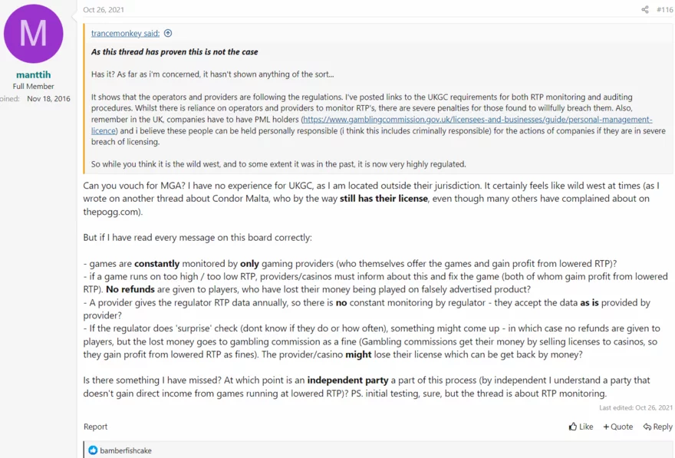The width and height of the screenshot is (675, 458).
Task: Click the share icon beside post #116
Action: coord(645,10)
